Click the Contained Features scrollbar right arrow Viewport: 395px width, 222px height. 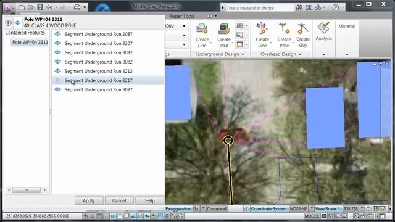tap(44, 190)
